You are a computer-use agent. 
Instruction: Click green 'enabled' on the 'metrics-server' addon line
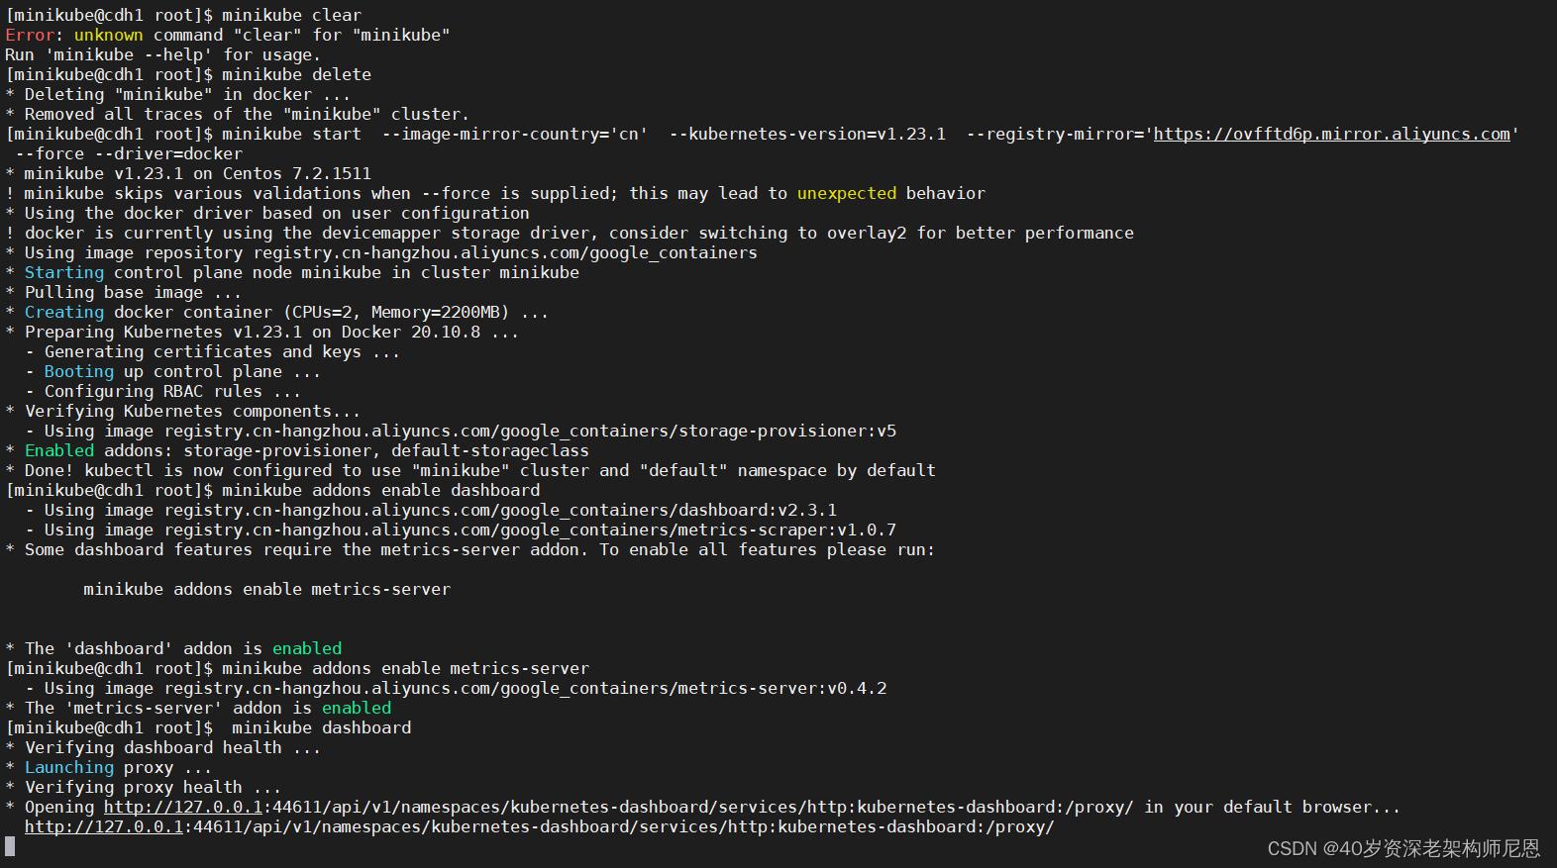click(357, 708)
